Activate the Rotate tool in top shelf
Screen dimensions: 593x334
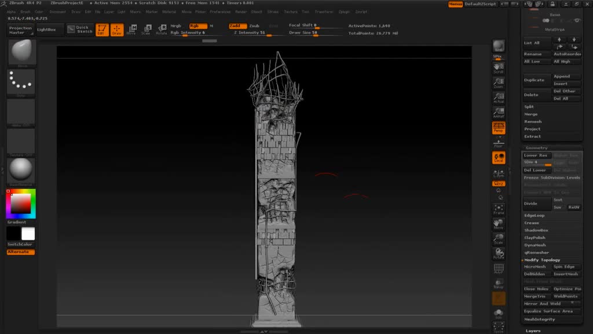tap(162, 30)
